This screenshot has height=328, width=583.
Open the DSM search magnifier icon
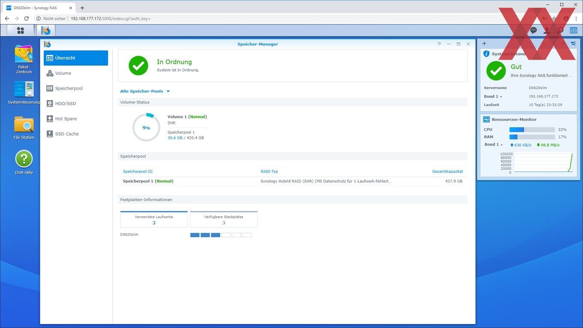click(x=560, y=30)
